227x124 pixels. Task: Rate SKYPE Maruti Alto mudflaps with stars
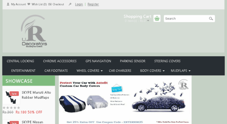(x=11, y=108)
